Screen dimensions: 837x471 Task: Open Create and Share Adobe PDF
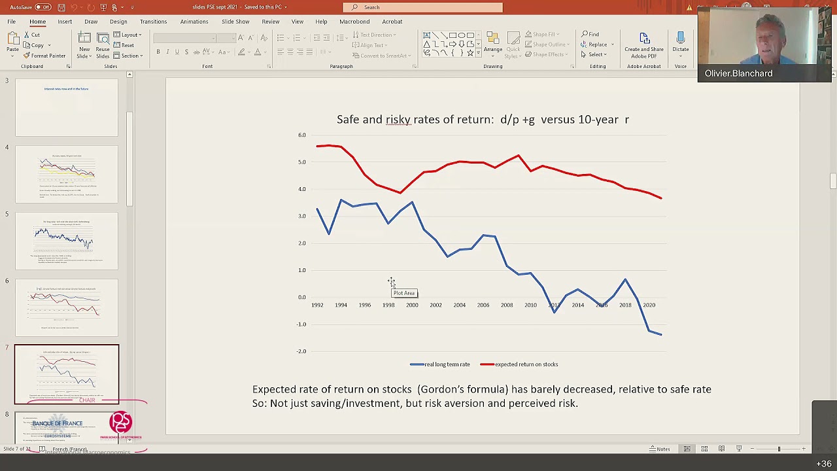(x=644, y=45)
